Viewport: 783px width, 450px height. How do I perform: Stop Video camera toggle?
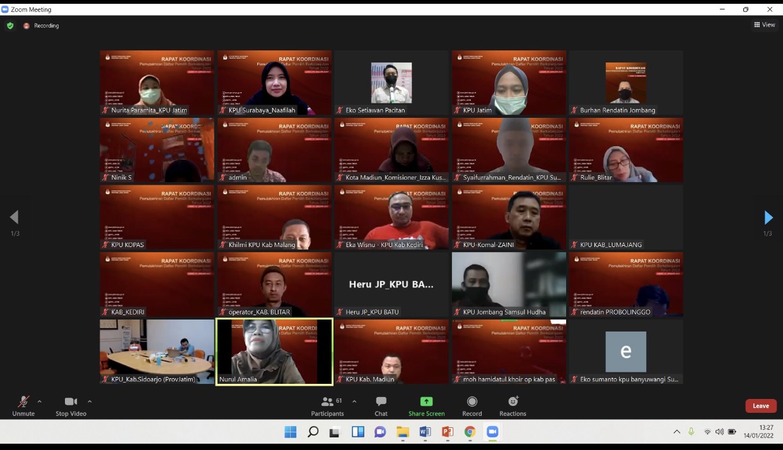(71, 406)
